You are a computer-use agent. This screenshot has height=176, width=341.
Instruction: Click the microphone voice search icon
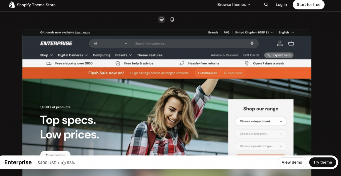pos(252,44)
